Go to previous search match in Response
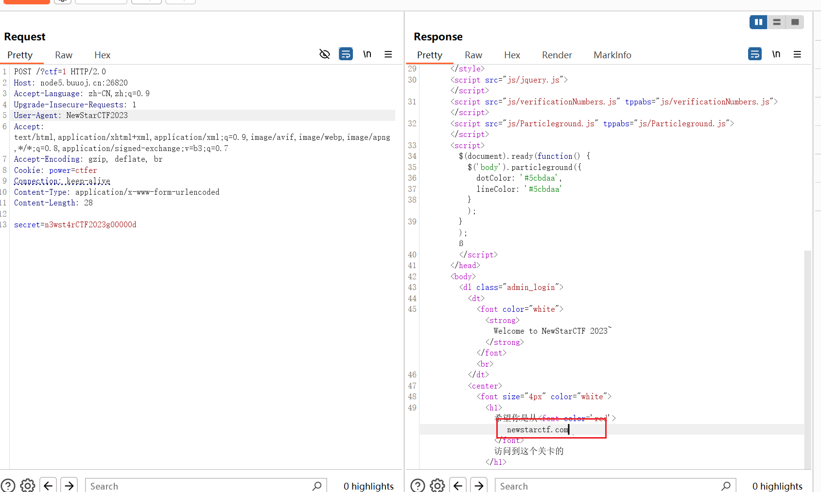The width and height of the screenshot is (821, 492). coord(458,486)
